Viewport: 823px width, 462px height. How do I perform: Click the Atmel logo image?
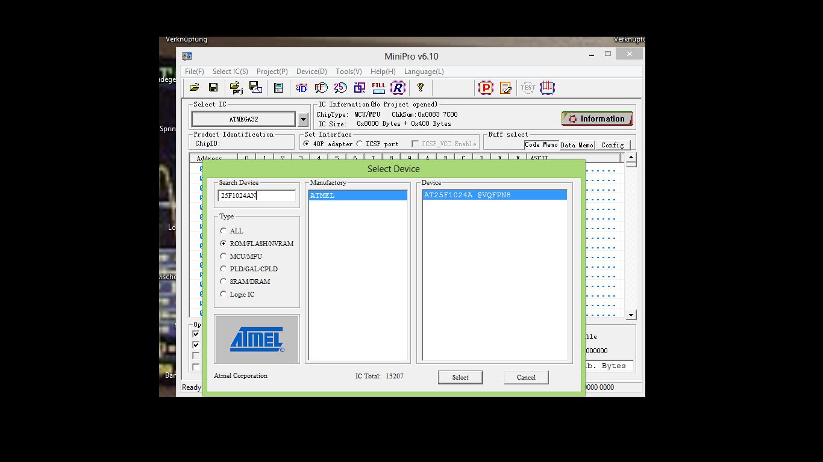(x=257, y=339)
